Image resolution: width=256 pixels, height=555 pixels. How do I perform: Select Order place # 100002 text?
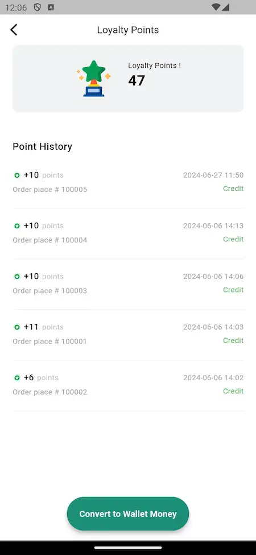[x=50, y=392]
